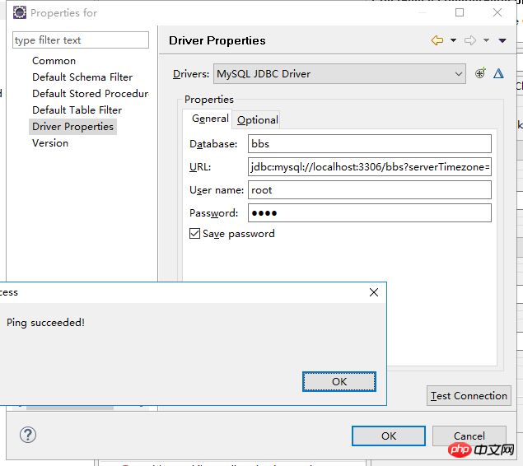The width and height of the screenshot is (523, 466).
Task: Select Default Schema Filter page
Action: 82,77
